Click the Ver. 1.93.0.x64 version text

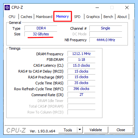coord(42,131)
